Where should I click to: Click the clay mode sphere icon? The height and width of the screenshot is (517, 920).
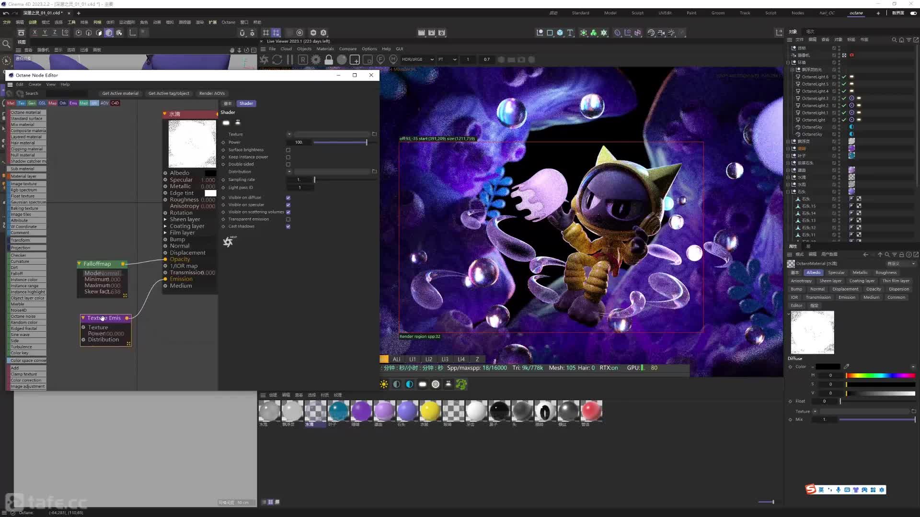pyautogui.click(x=342, y=60)
